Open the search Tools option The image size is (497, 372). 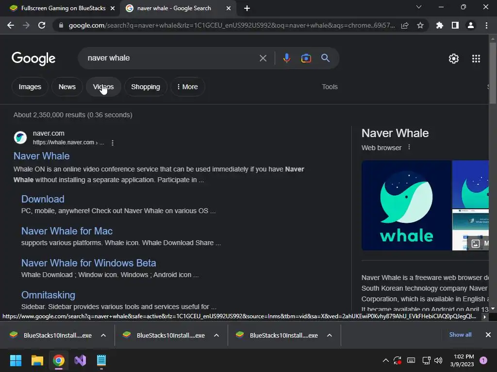(x=330, y=87)
